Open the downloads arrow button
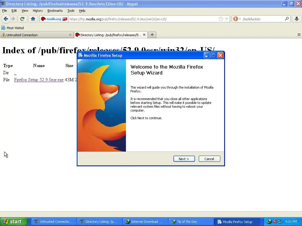 (x=297, y=19)
